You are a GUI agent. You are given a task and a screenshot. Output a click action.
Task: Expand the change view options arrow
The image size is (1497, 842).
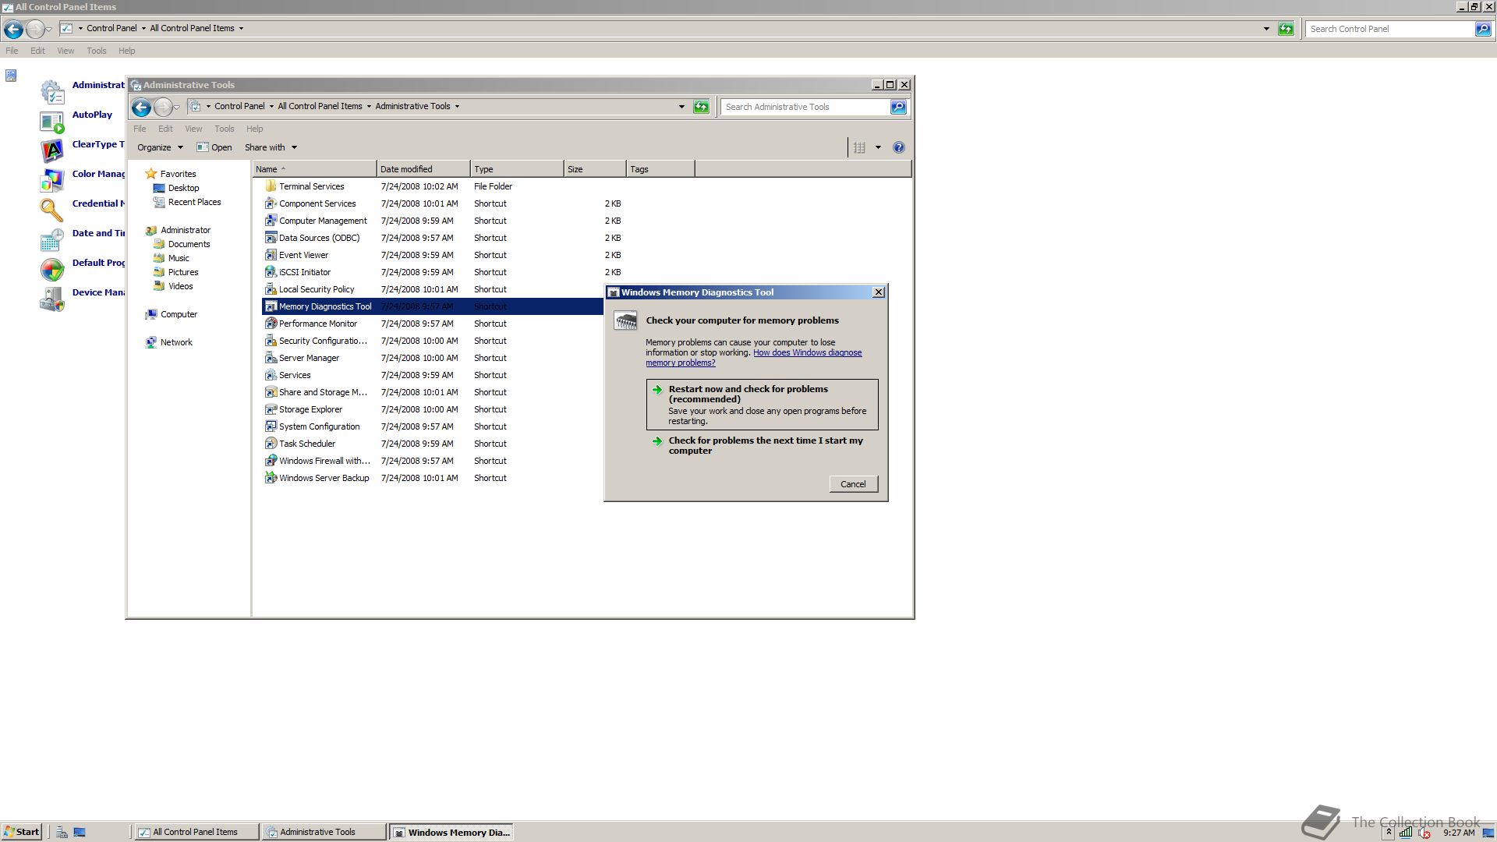point(878,147)
